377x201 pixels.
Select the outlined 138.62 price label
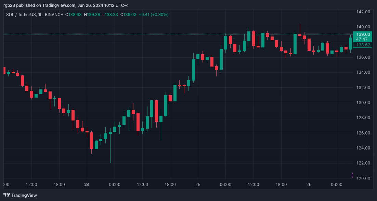pyautogui.click(x=363, y=45)
